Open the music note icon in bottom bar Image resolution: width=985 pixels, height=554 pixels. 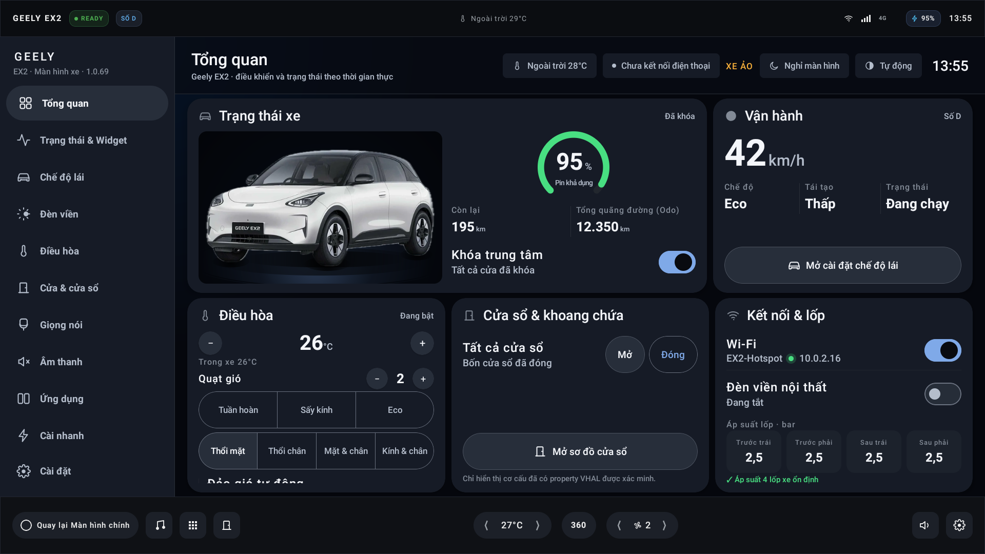[160, 525]
